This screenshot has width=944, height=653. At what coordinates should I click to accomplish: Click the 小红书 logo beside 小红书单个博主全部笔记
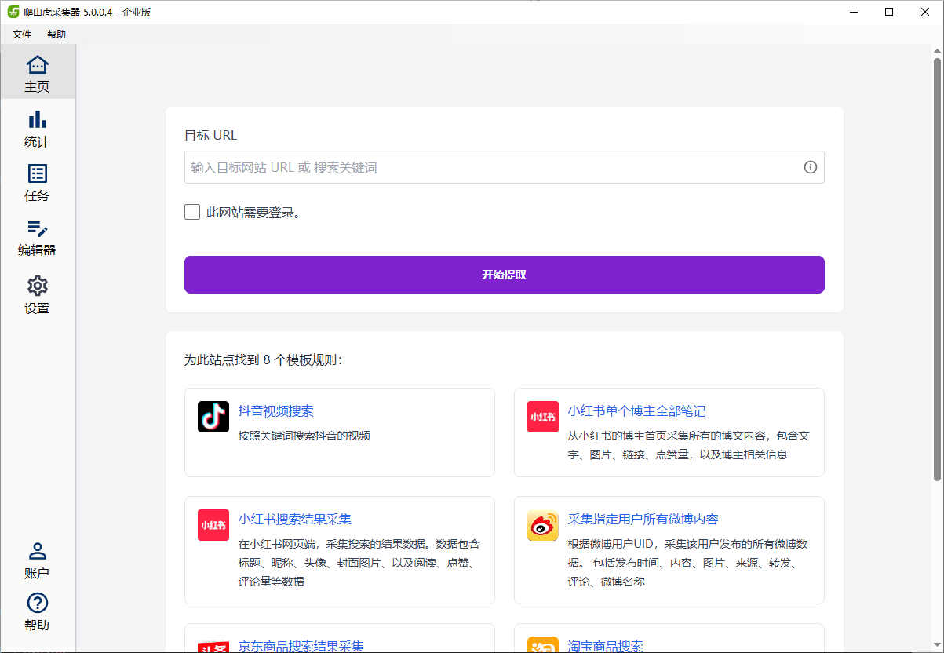[x=543, y=417]
